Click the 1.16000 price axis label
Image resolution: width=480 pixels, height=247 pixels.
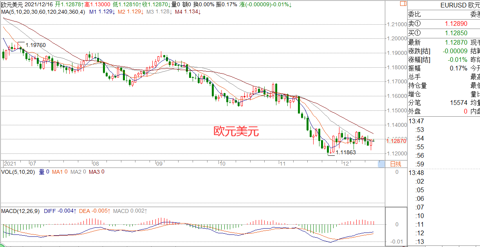[397, 96]
